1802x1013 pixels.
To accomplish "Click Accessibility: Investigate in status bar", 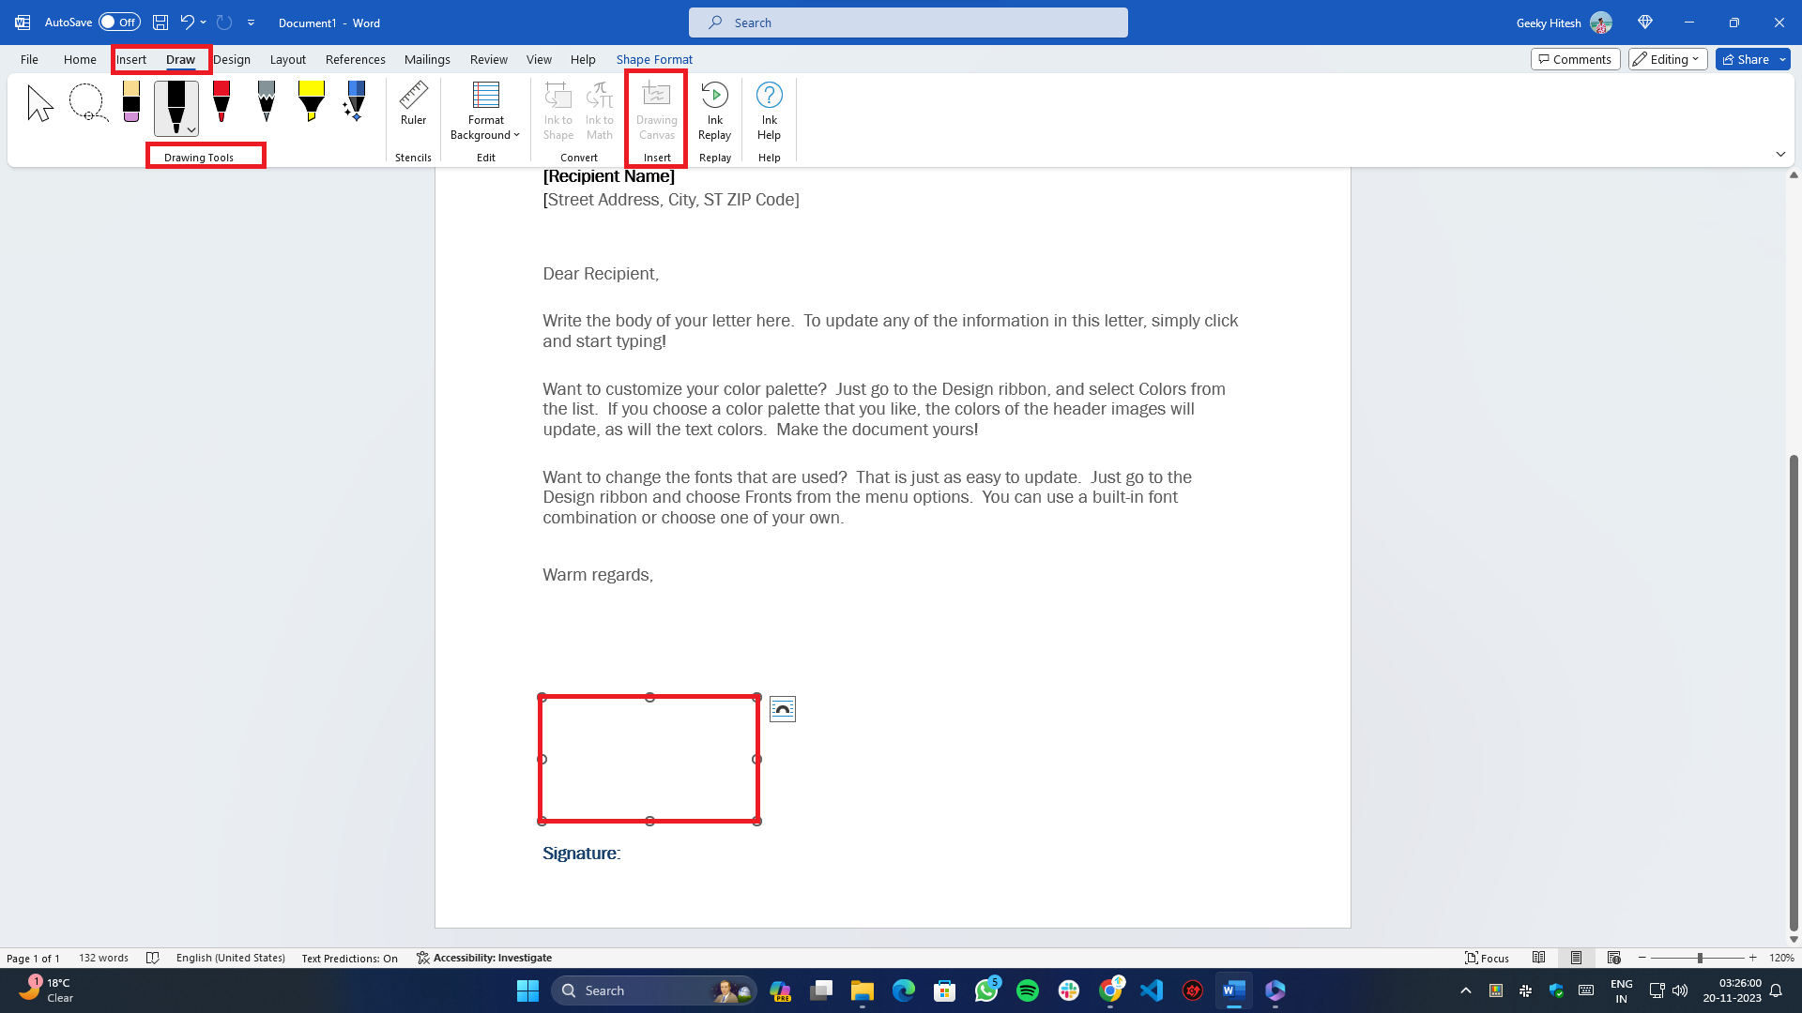I will pos(484,958).
